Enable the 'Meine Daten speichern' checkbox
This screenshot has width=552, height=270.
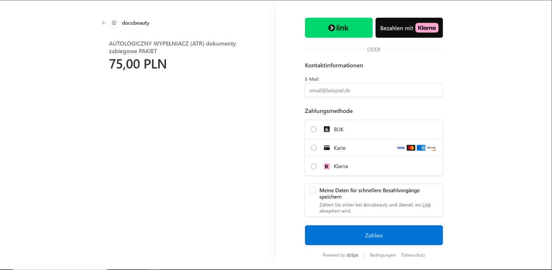tap(312, 190)
